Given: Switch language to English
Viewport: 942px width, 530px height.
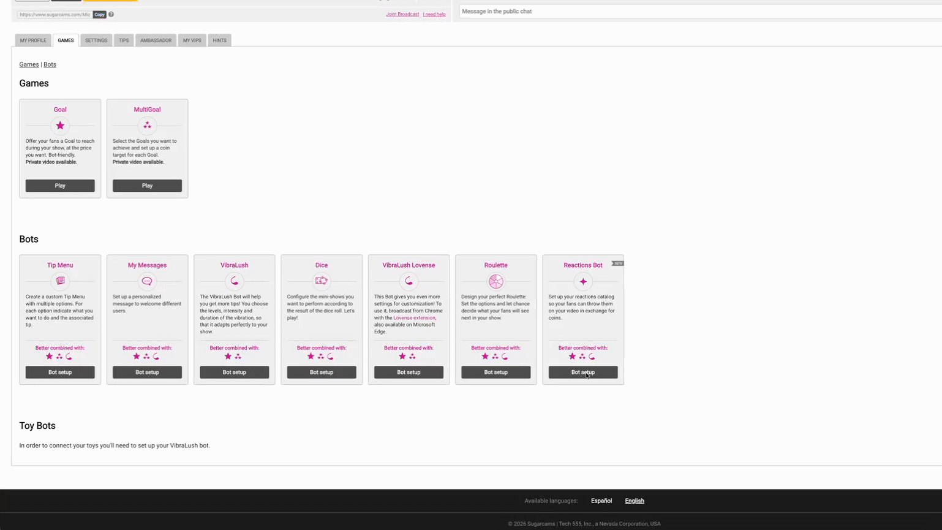Looking at the screenshot, I should (x=635, y=501).
